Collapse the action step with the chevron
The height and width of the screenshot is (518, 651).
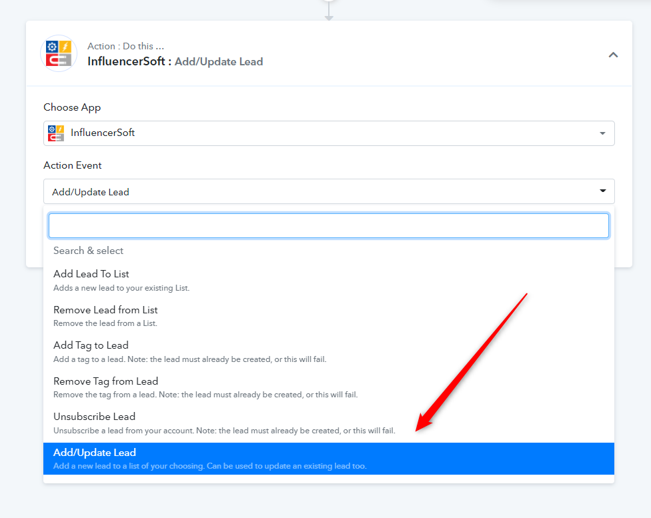tap(613, 55)
